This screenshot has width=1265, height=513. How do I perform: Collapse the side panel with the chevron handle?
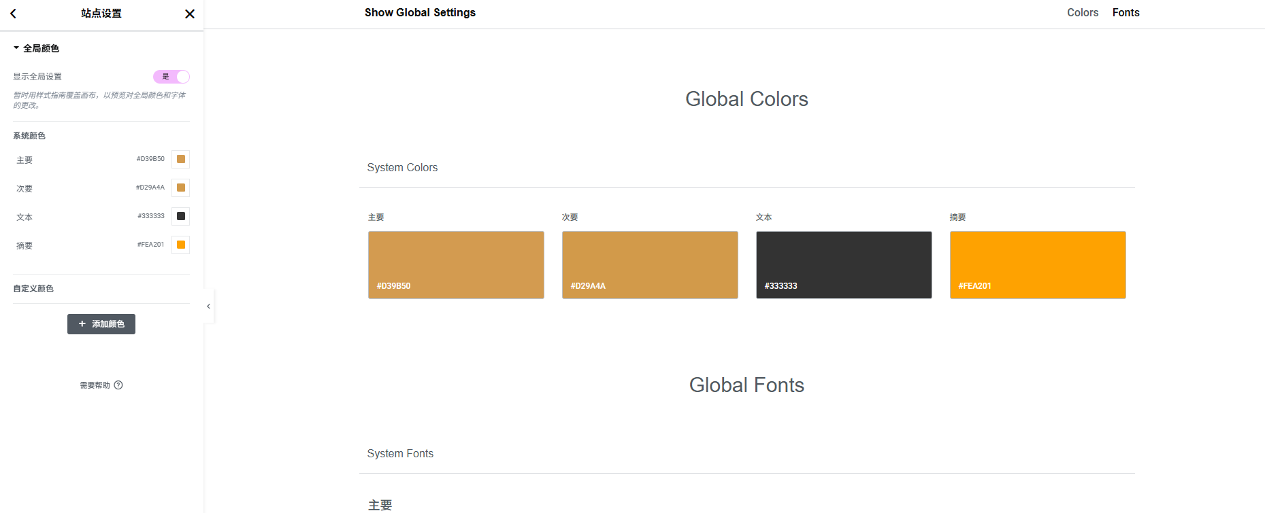[209, 306]
